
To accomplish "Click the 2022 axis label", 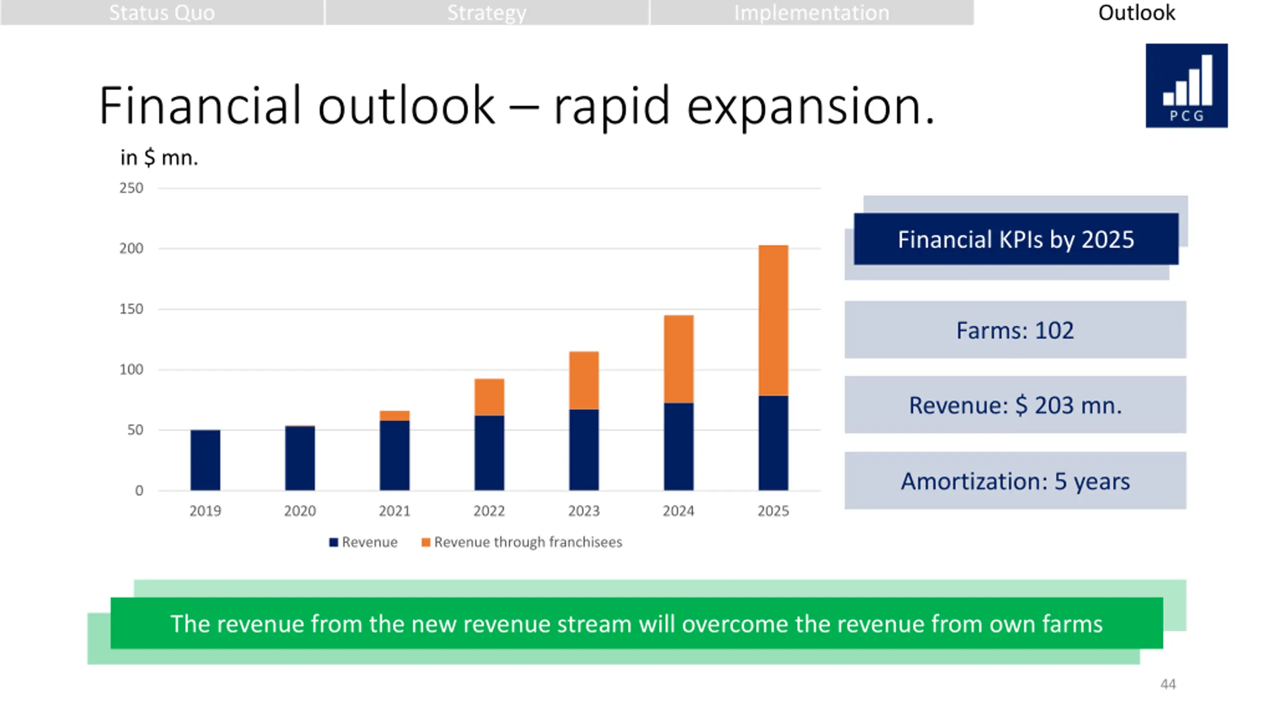I will (x=489, y=511).
